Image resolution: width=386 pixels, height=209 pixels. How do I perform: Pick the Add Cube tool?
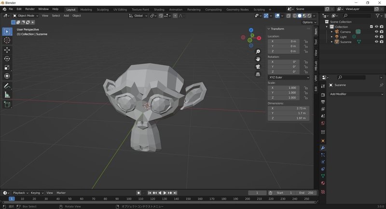point(7,104)
